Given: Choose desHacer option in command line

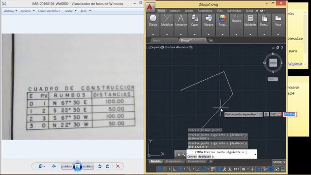Looking at the screenshot, I should point(205,157).
